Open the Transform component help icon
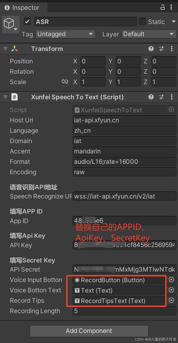This screenshot has height=343, width=178. [x=151, y=49]
